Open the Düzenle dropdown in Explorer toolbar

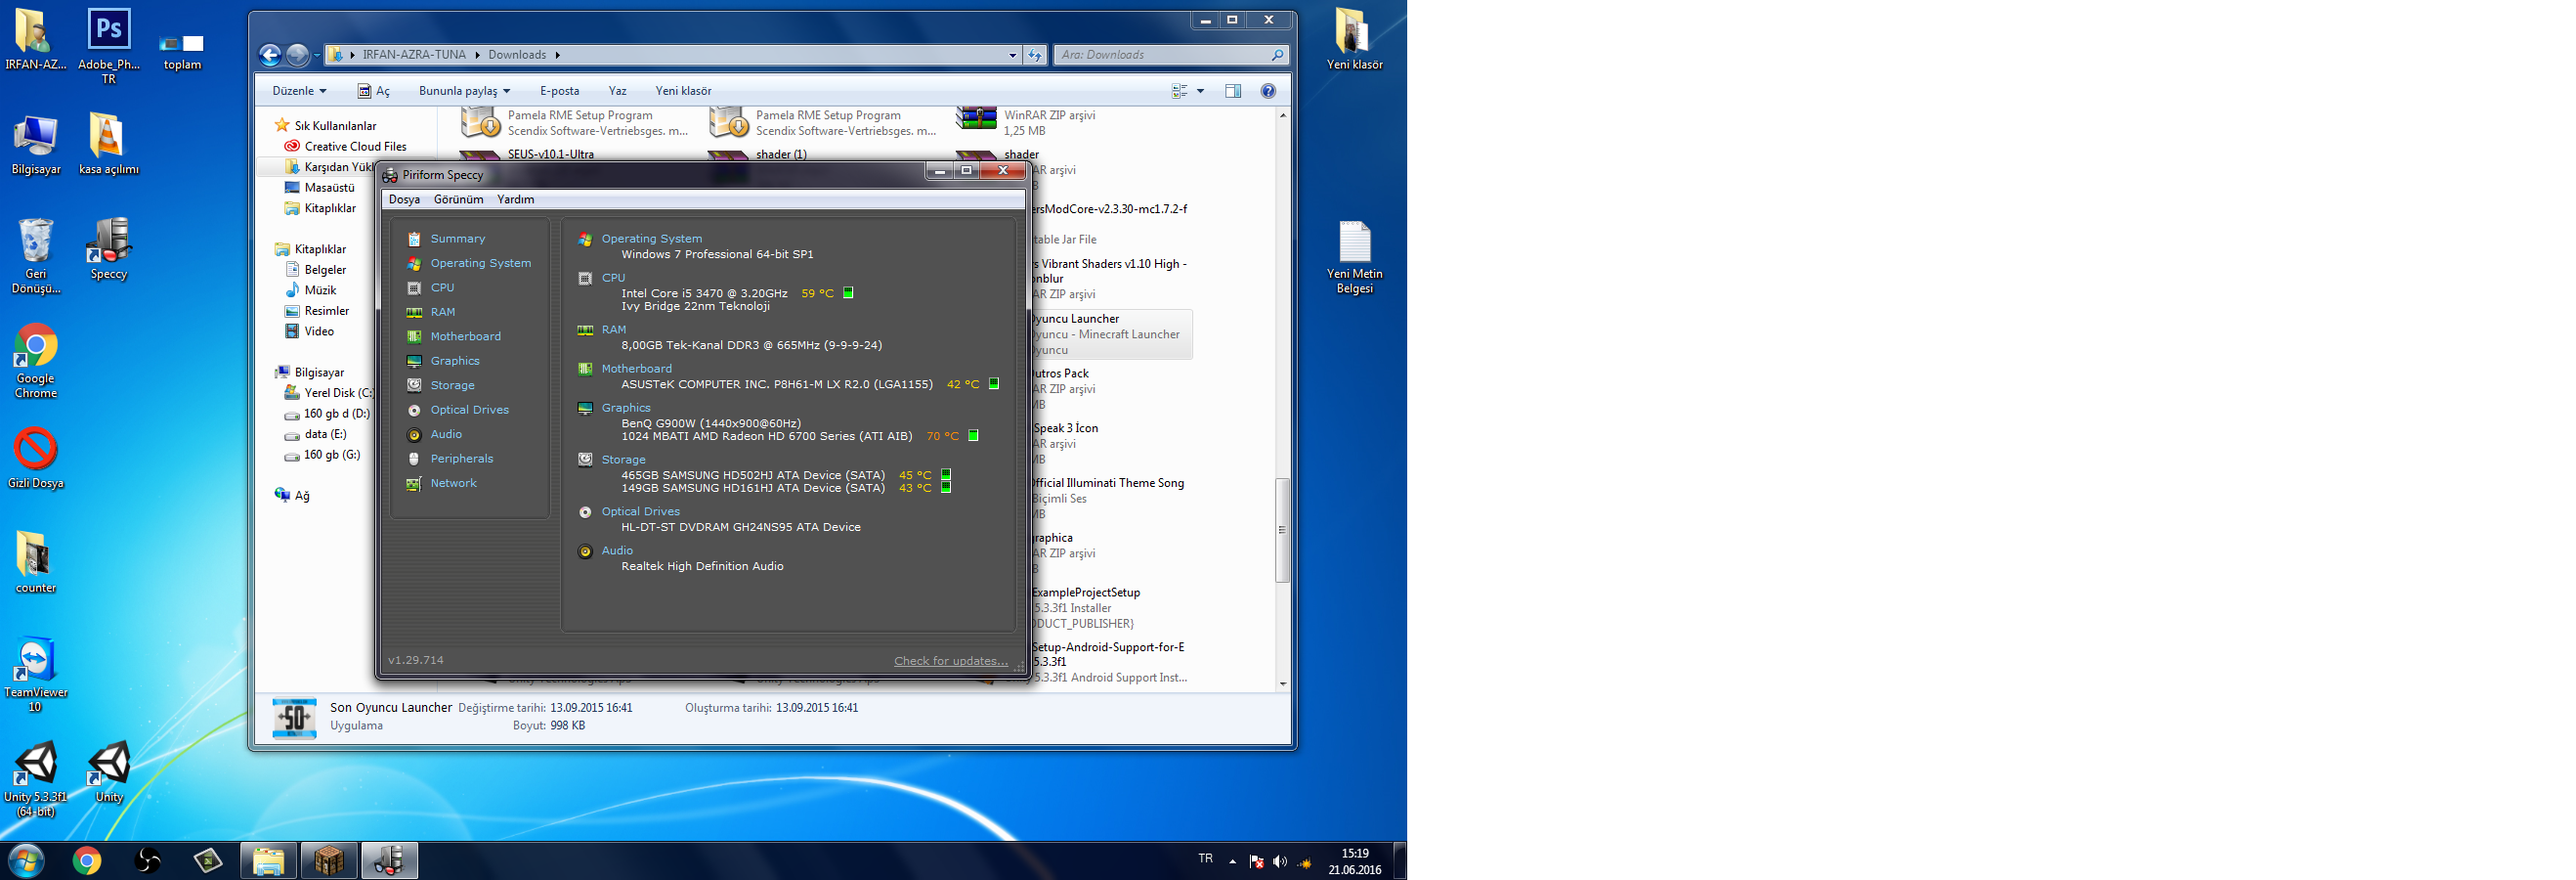tap(299, 91)
